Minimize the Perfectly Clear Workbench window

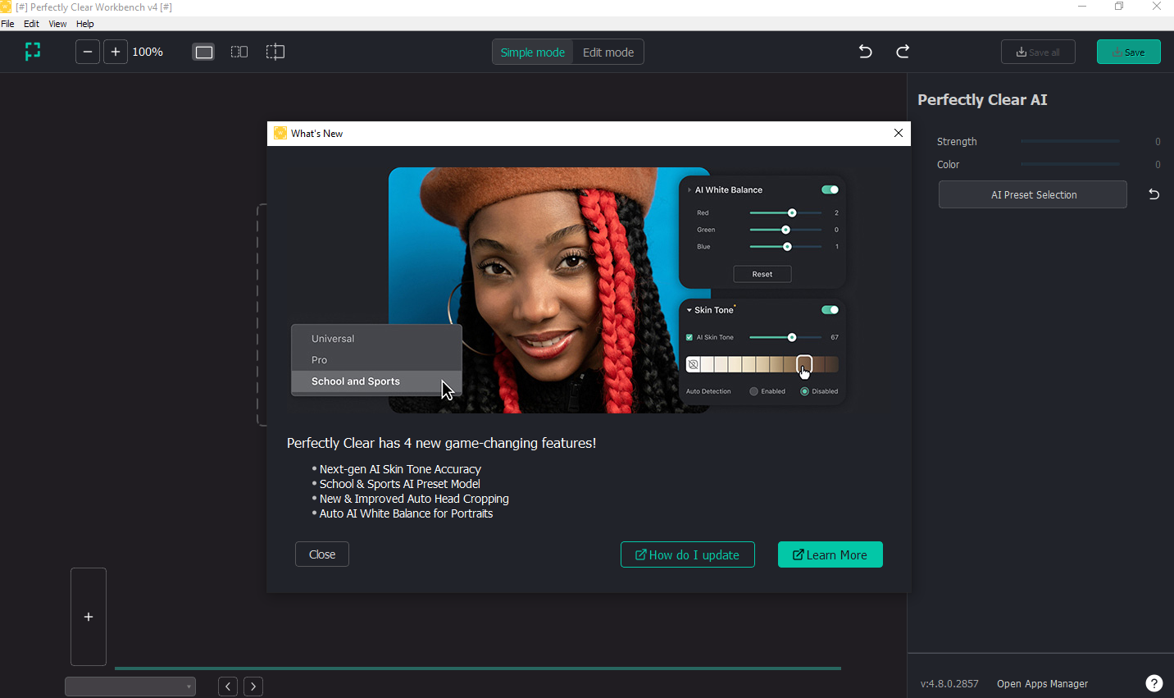point(1082,7)
